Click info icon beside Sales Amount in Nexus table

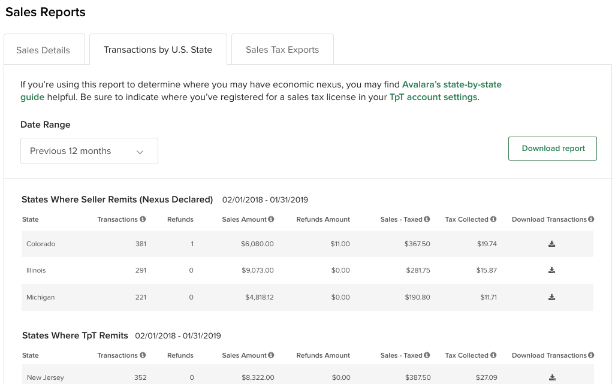click(271, 219)
